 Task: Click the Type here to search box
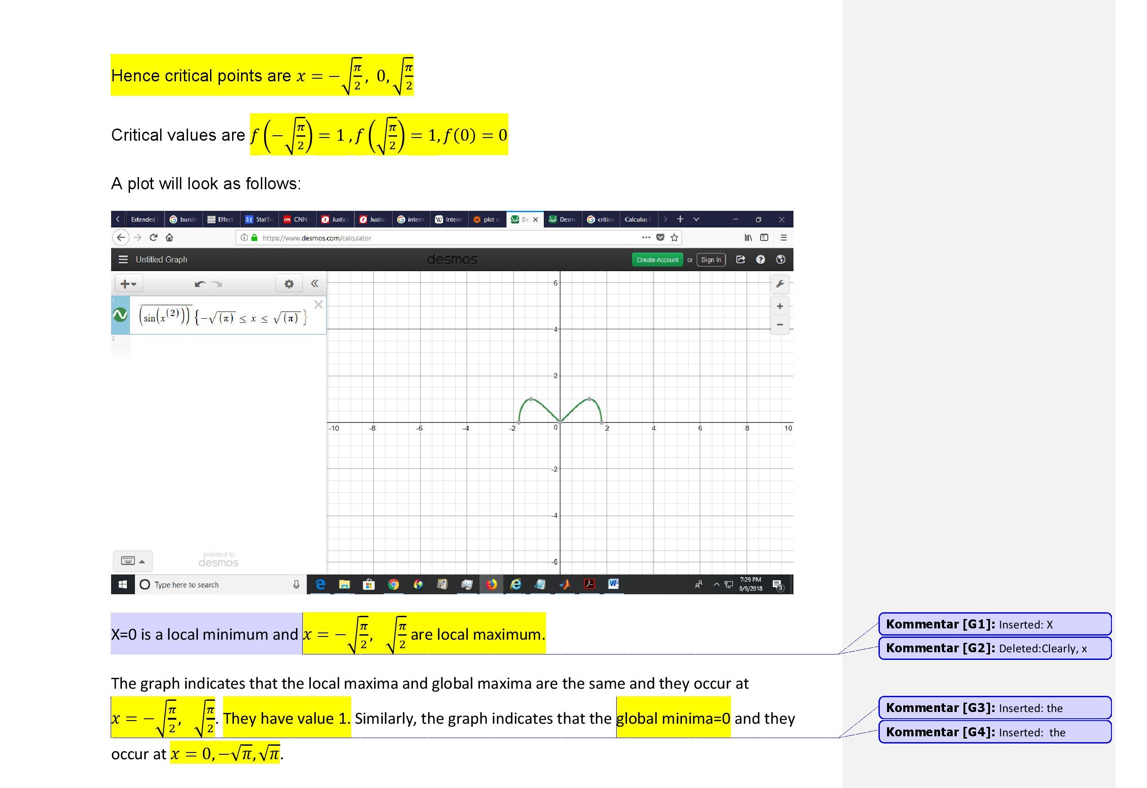click(x=221, y=584)
